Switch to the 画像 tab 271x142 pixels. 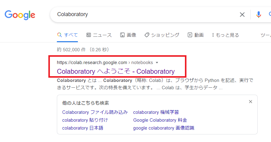(x=128, y=35)
